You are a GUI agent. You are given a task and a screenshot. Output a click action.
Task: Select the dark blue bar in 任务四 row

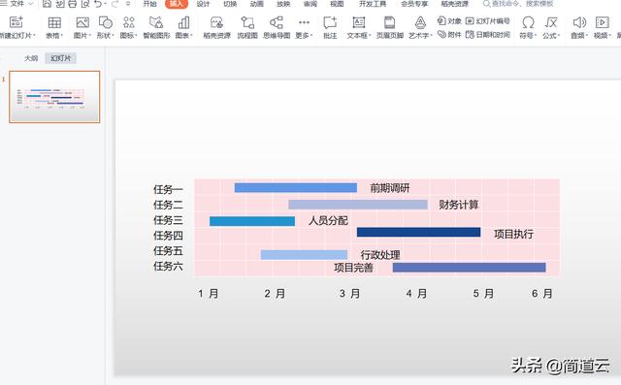pos(418,233)
